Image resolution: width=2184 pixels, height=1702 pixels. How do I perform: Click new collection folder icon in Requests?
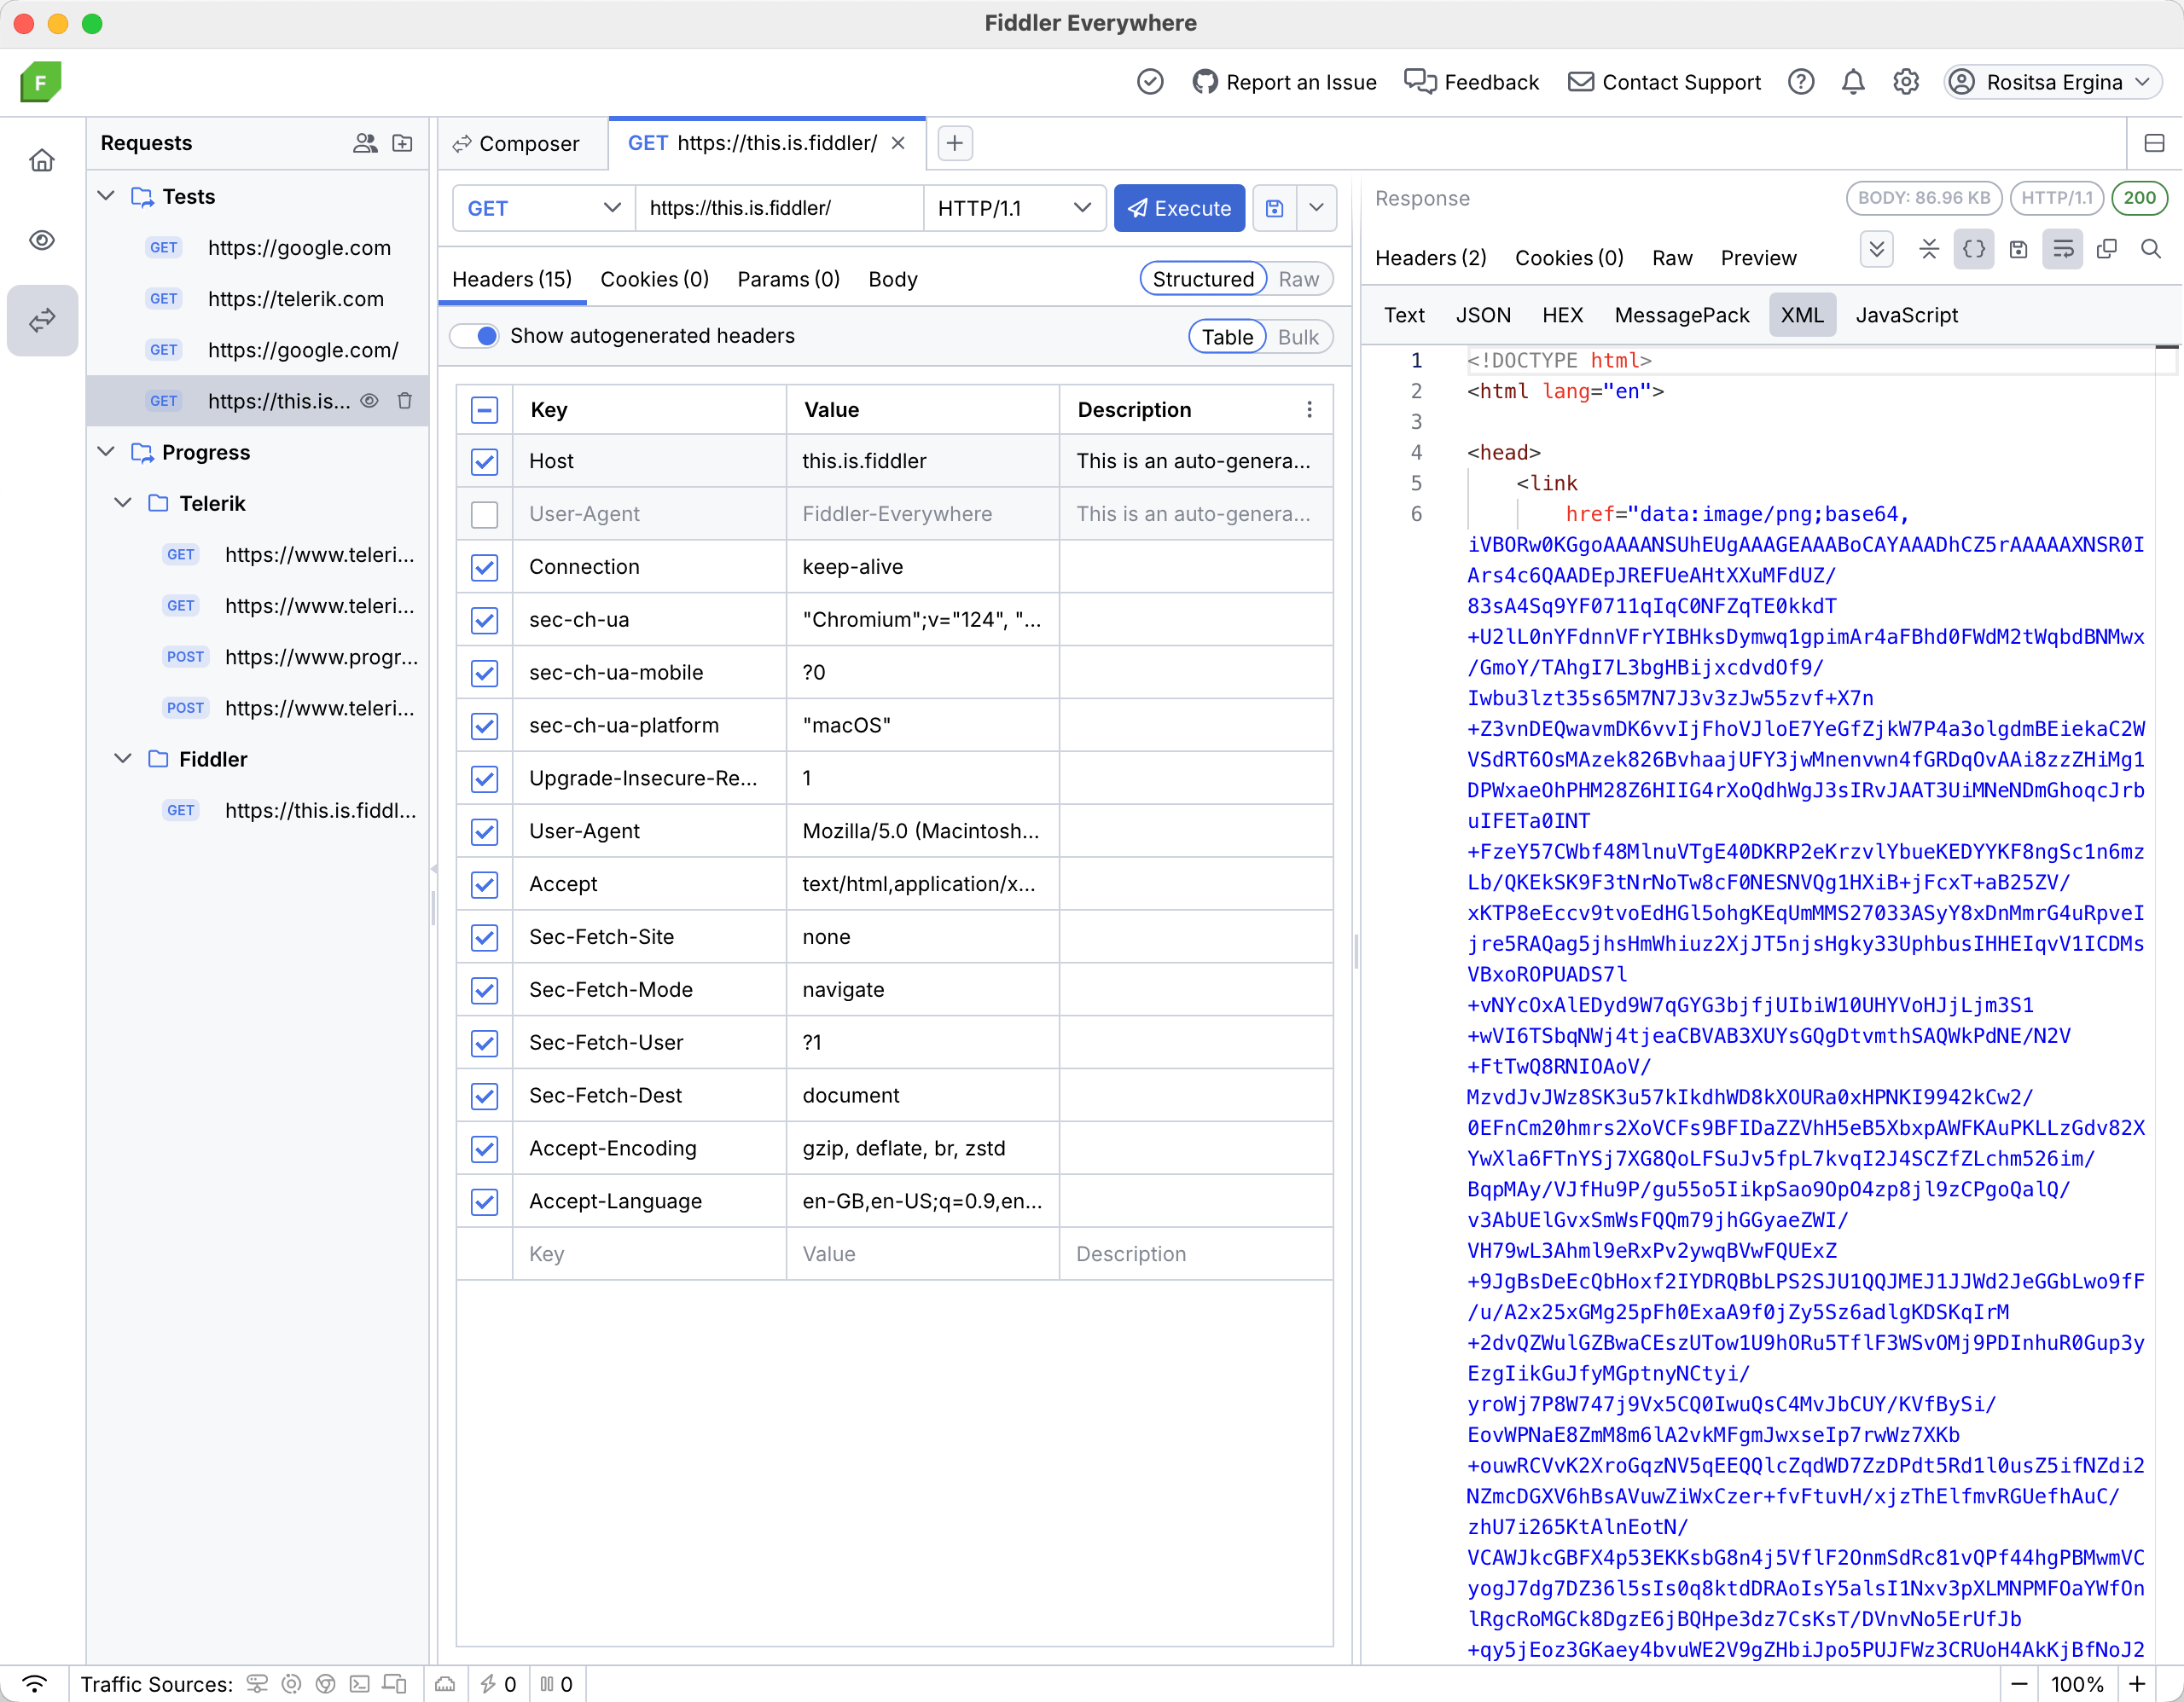[x=402, y=143]
